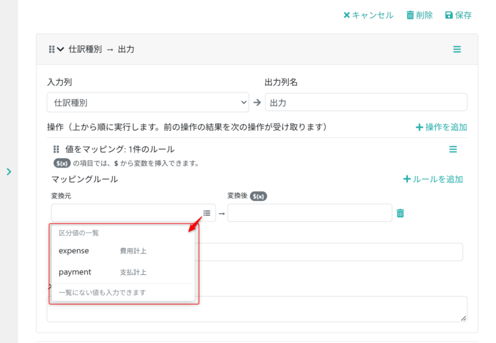The image size is (496, 343).
Task: Click the 変換後 input field
Action: 309,213
